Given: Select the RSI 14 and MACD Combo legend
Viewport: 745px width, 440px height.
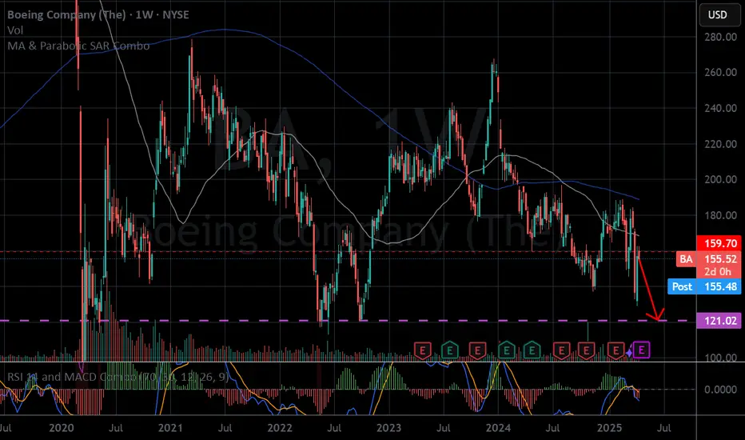Looking at the screenshot, I should coord(118,377).
